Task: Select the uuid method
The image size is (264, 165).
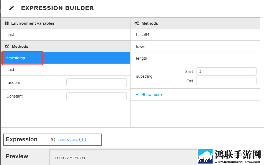Action: [x=65, y=70]
